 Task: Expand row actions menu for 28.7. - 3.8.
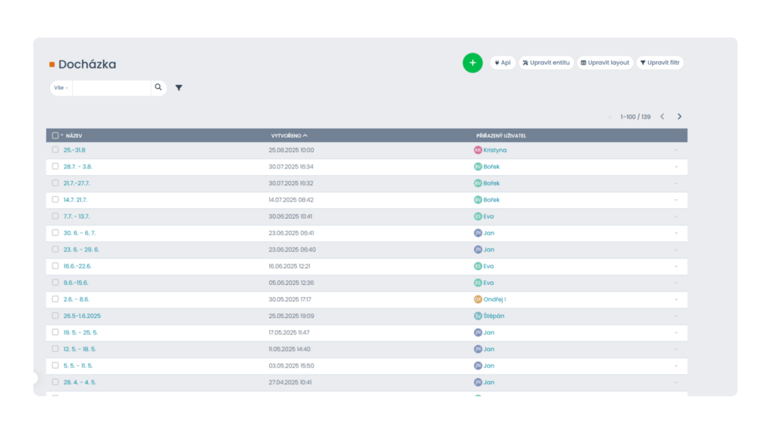(676, 167)
